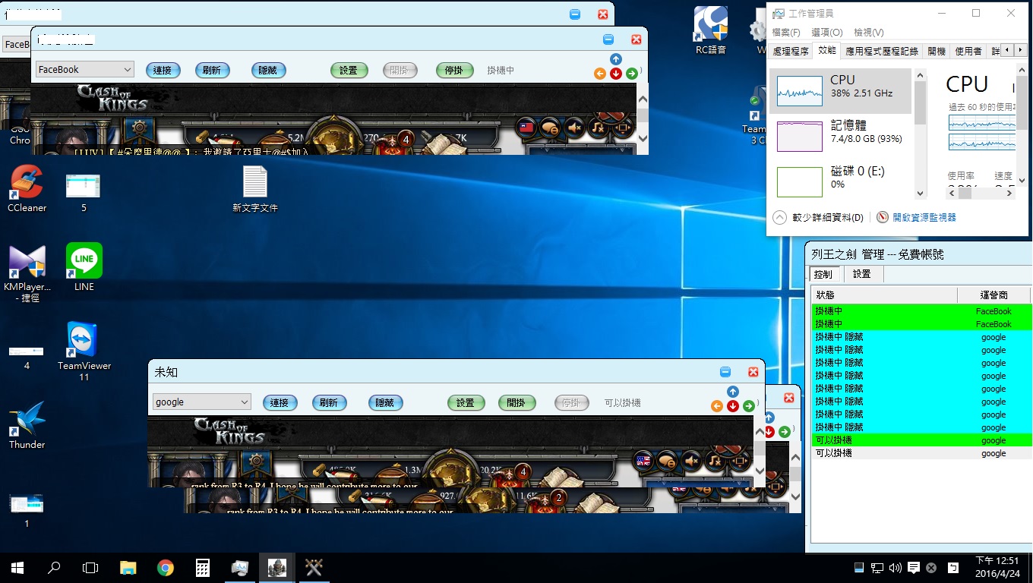Click 連接 button in 未知 window
Viewport: 1033px width, 583px height.
tap(280, 402)
